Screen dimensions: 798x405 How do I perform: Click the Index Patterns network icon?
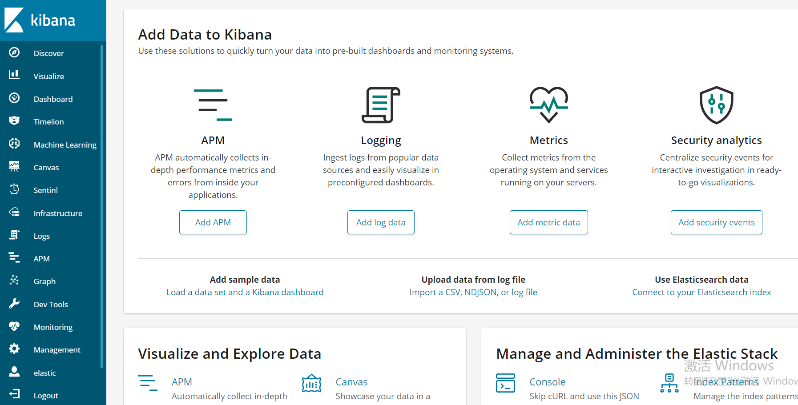pyautogui.click(x=669, y=383)
